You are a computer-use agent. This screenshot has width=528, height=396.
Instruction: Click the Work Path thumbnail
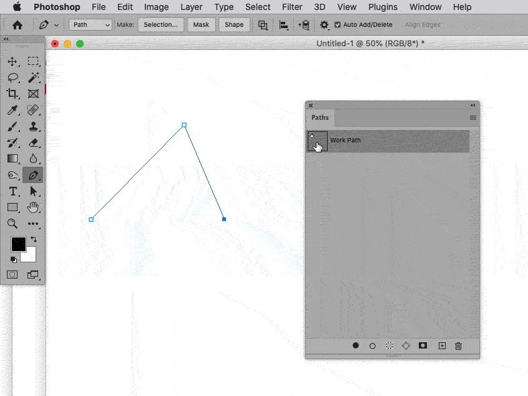click(x=318, y=141)
